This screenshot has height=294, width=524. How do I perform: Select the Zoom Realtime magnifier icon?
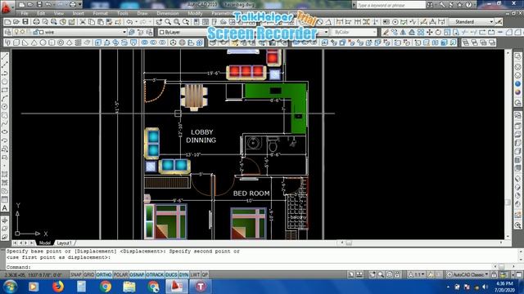pyautogui.click(x=168, y=22)
